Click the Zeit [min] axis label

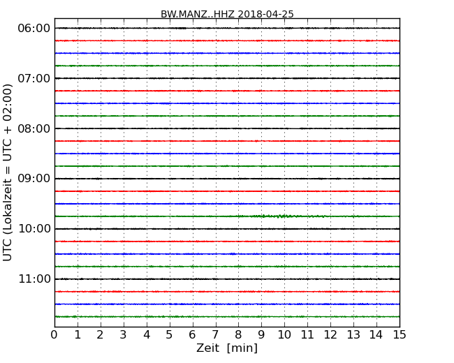(227, 348)
